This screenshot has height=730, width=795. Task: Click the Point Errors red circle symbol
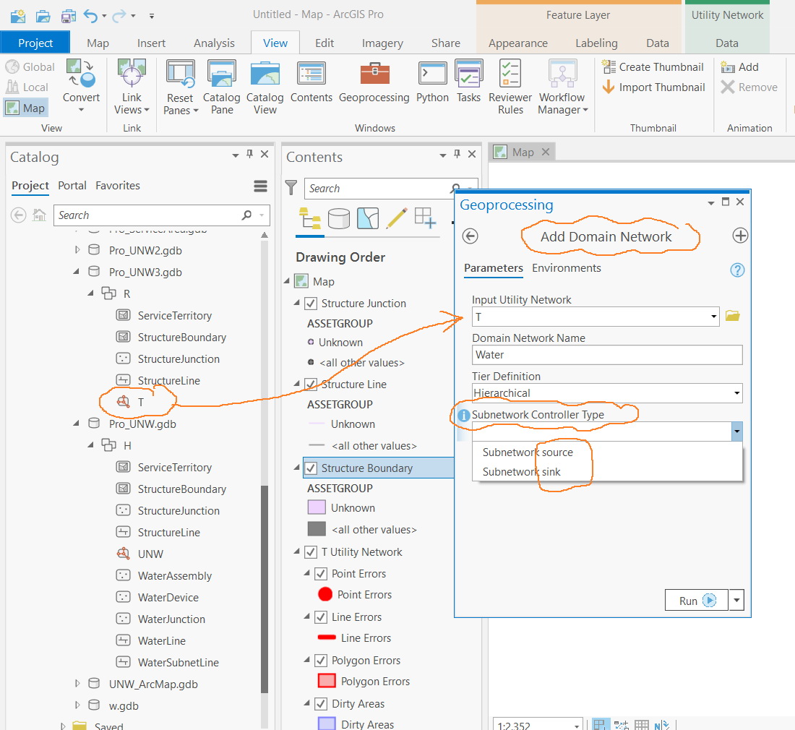325,594
